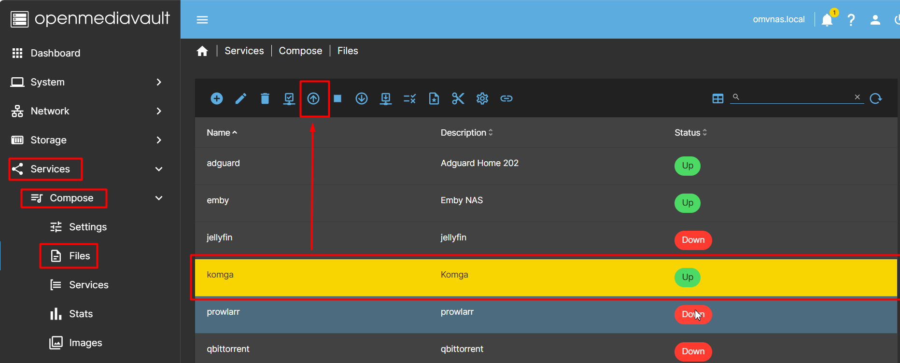Click the chain link toolbar icon
Image resolution: width=900 pixels, height=363 pixels.
[x=506, y=98]
